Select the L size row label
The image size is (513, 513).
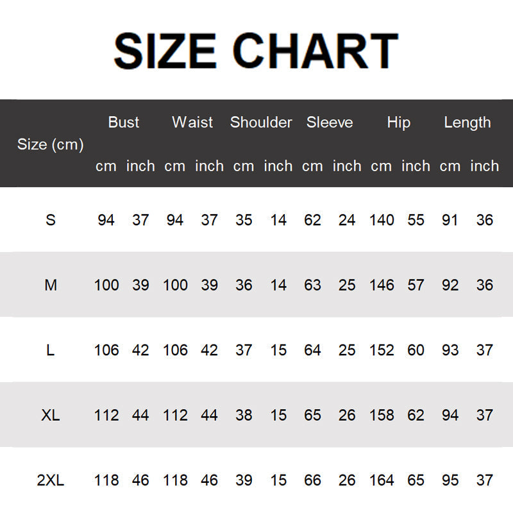(51, 350)
